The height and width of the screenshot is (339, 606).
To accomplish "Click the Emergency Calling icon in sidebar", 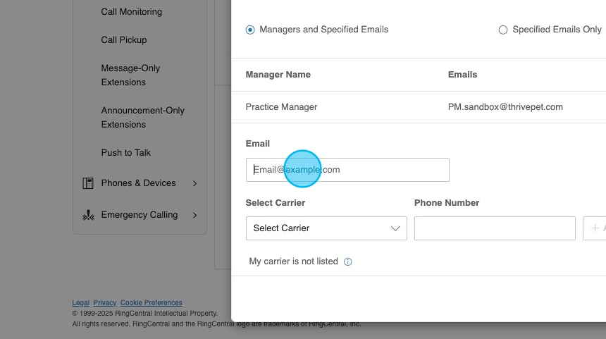I will 88,216.
